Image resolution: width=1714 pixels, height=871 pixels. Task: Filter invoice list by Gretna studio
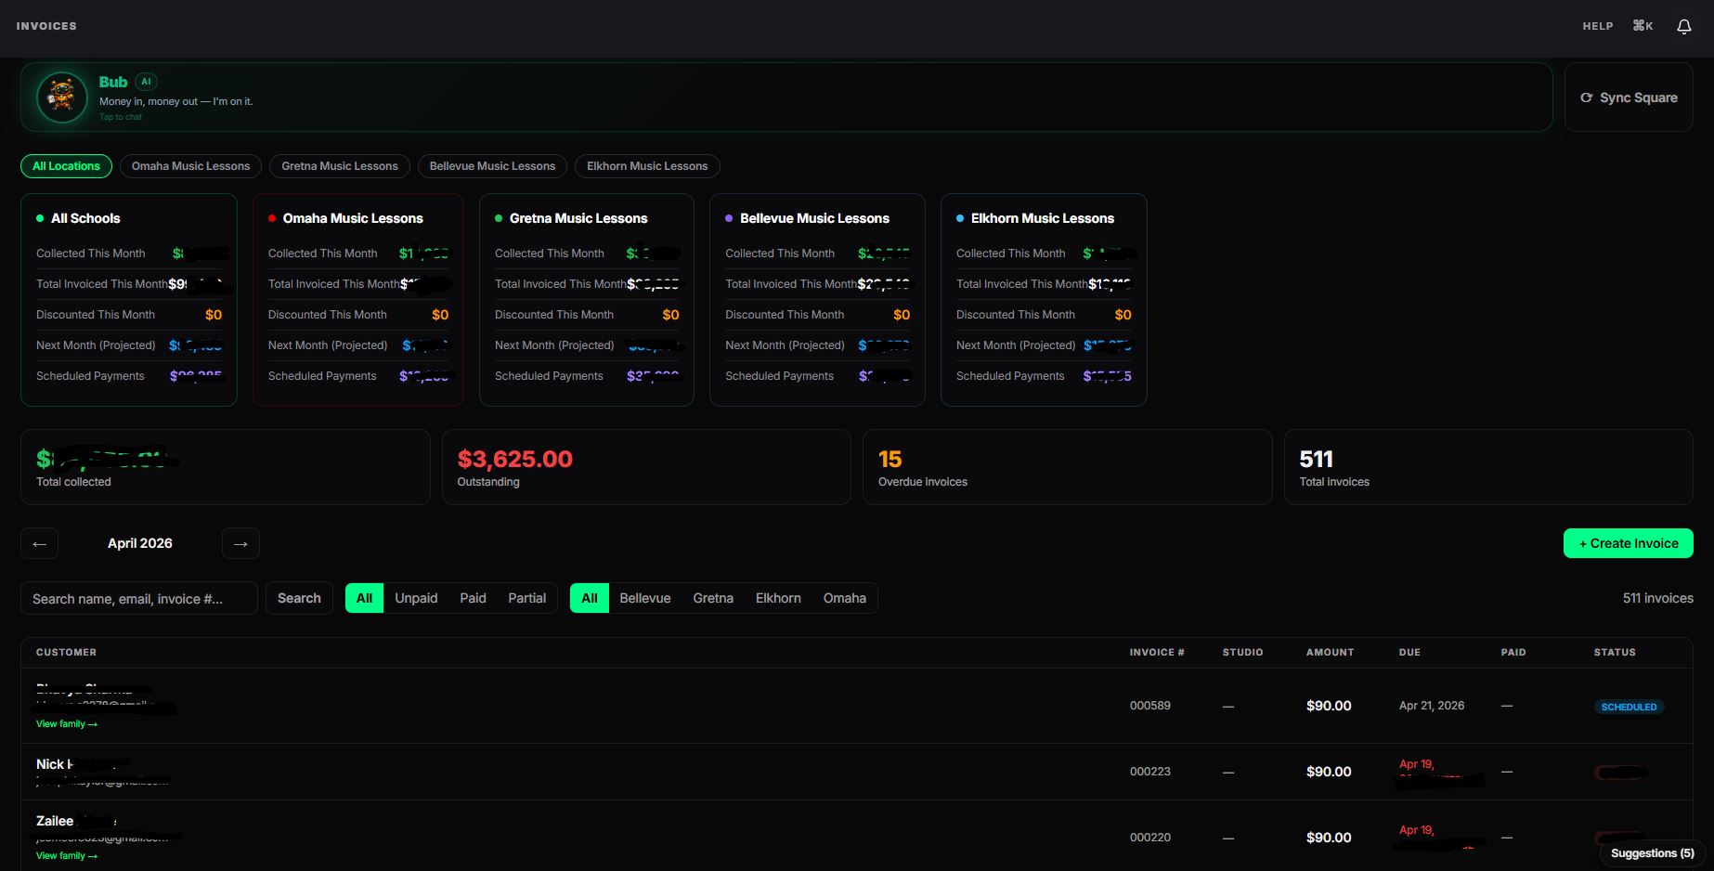712,598
